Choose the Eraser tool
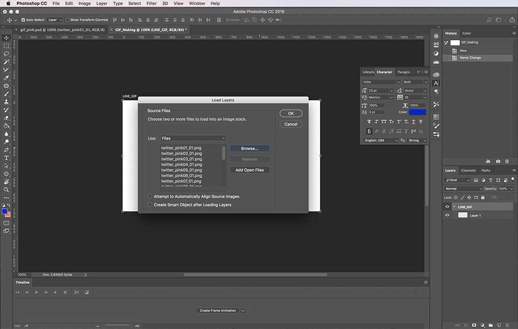 [x=6, y=118]
